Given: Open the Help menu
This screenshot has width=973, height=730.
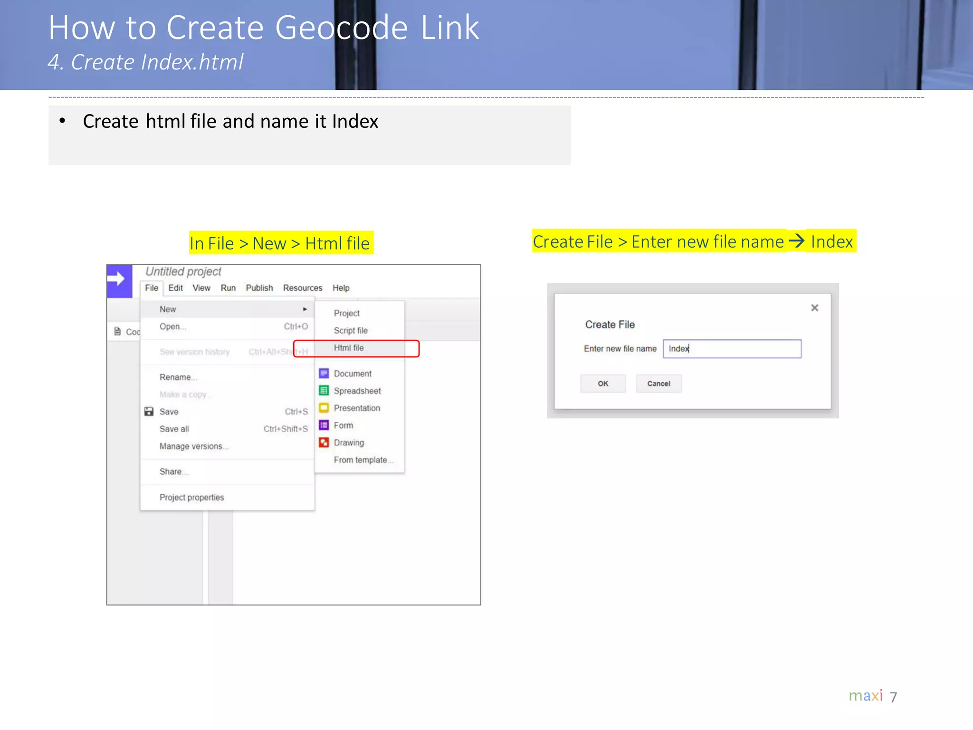Looking at the screenshot, I should (341, 288).
